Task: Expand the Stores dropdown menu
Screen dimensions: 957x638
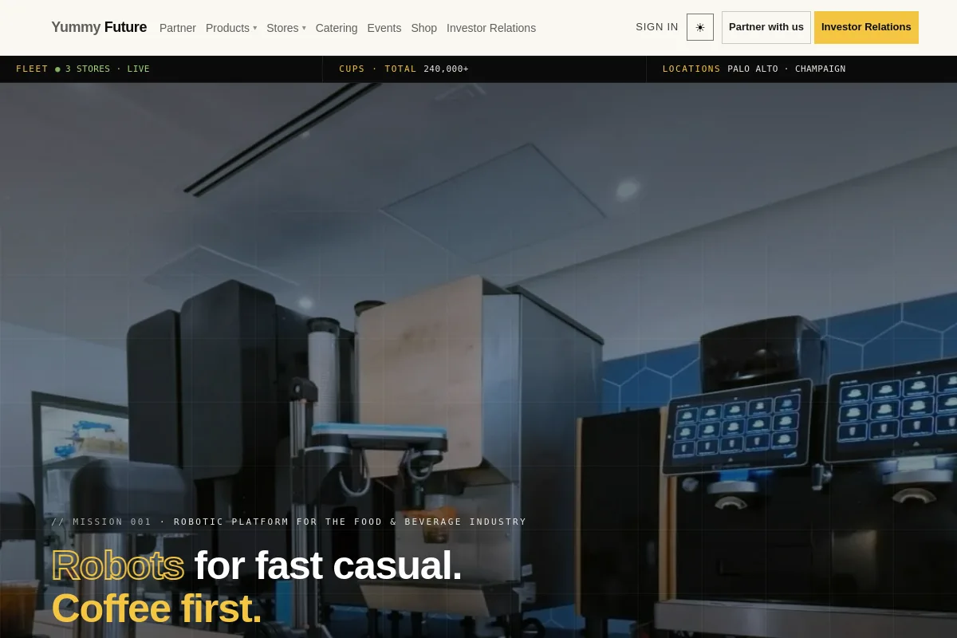Action: tap(286, 28)
